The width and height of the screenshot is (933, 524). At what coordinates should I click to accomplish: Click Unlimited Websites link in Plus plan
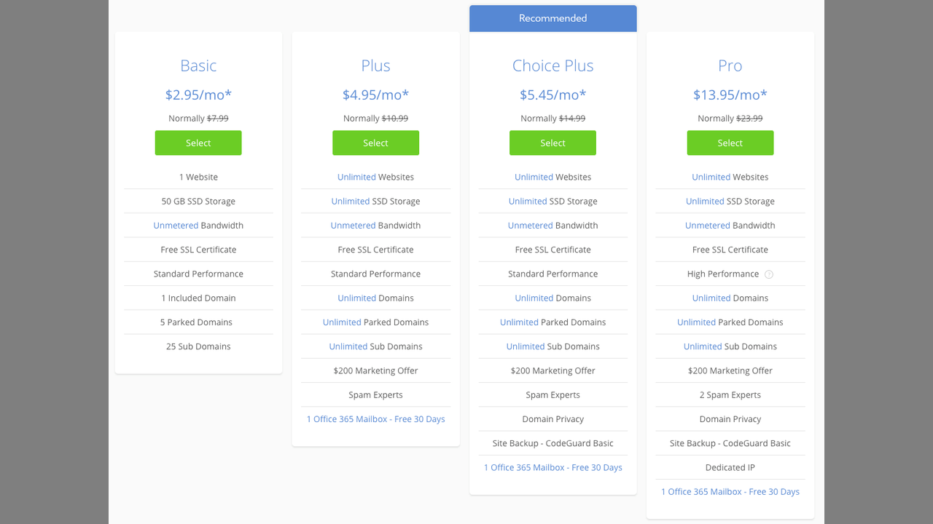point(356,177)
